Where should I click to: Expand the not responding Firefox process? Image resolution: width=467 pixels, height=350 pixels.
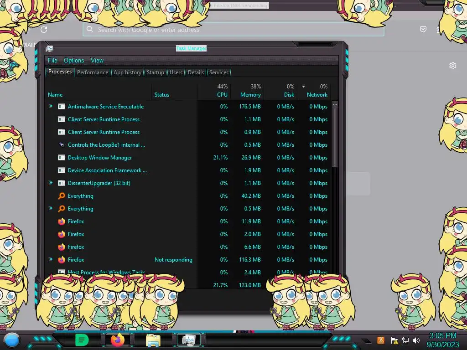[51, 259]
